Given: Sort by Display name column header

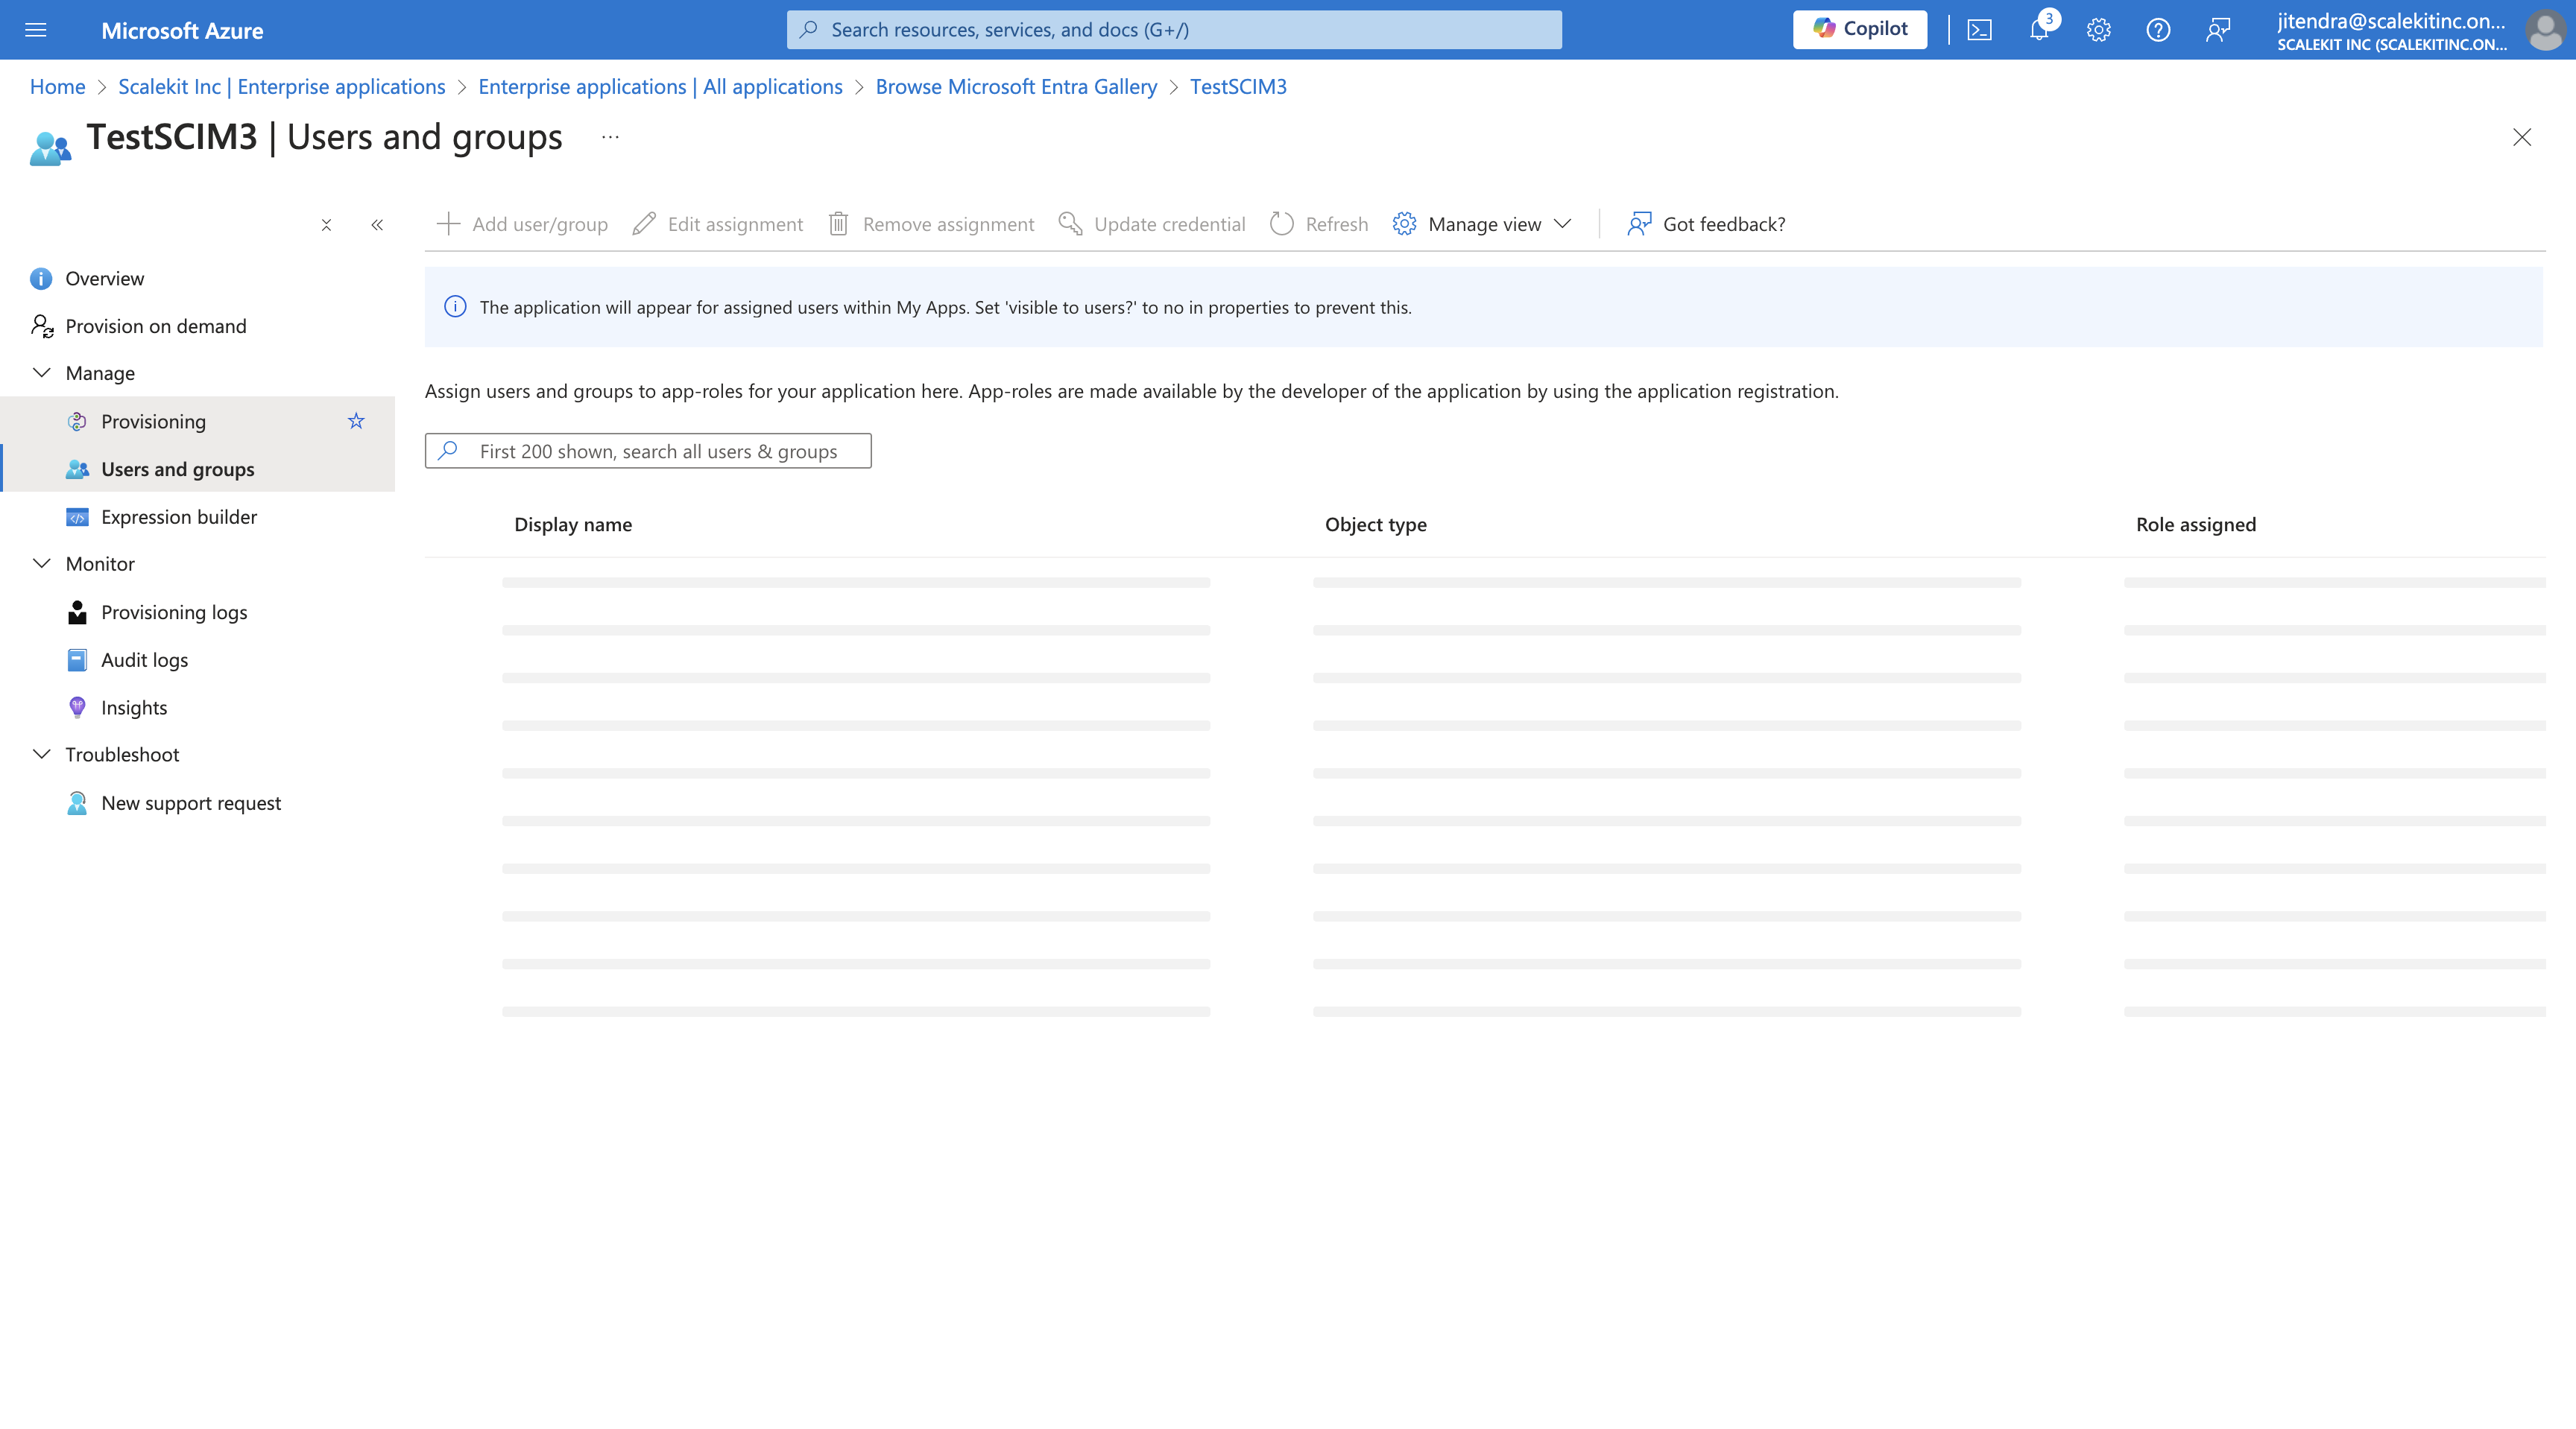Looking at the screenshot, I should (573, 525).
